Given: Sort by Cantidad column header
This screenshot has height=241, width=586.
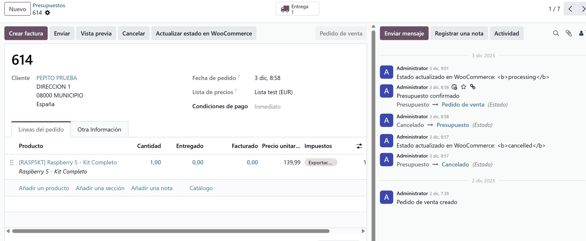Looking at the screenshot, I should tap(149, 146).
